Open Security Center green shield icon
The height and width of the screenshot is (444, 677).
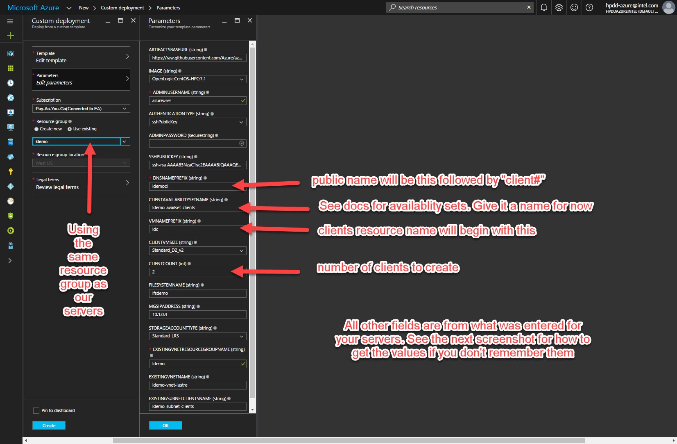(11, 216)
